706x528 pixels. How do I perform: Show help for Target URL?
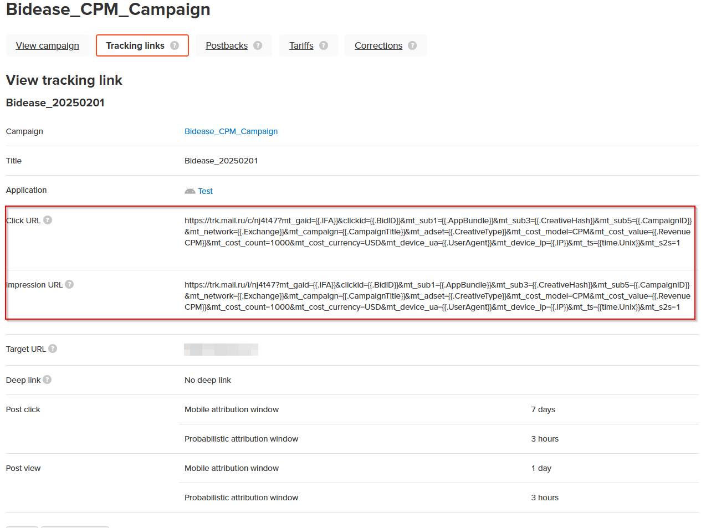pyautogui.click(x=53, y=348)
